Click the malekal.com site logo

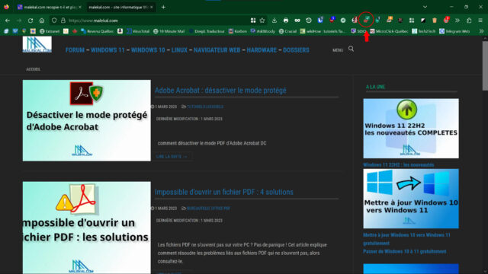click(37, 44)
